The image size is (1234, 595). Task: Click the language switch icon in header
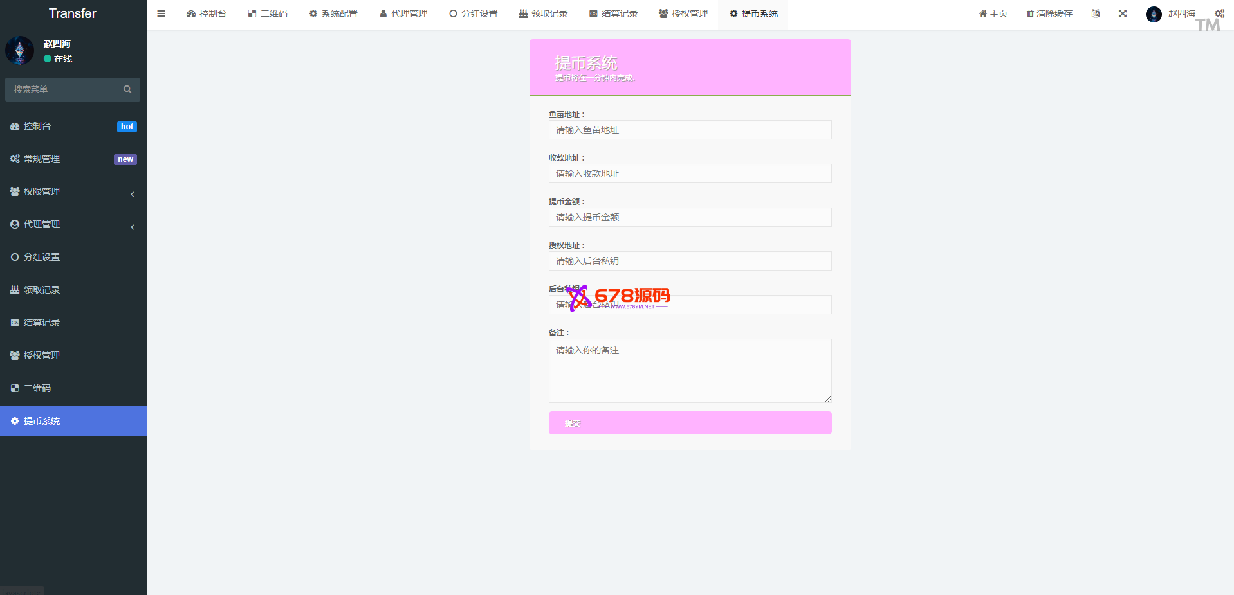(x=1096, y=13)
